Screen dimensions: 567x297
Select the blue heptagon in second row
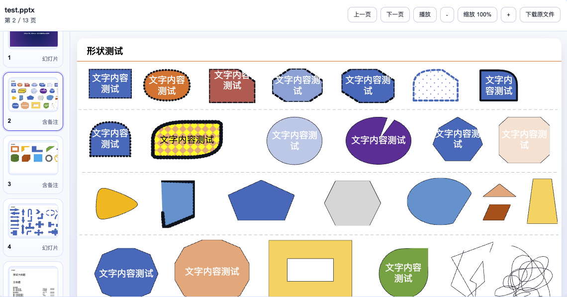(x=458, y=139)
